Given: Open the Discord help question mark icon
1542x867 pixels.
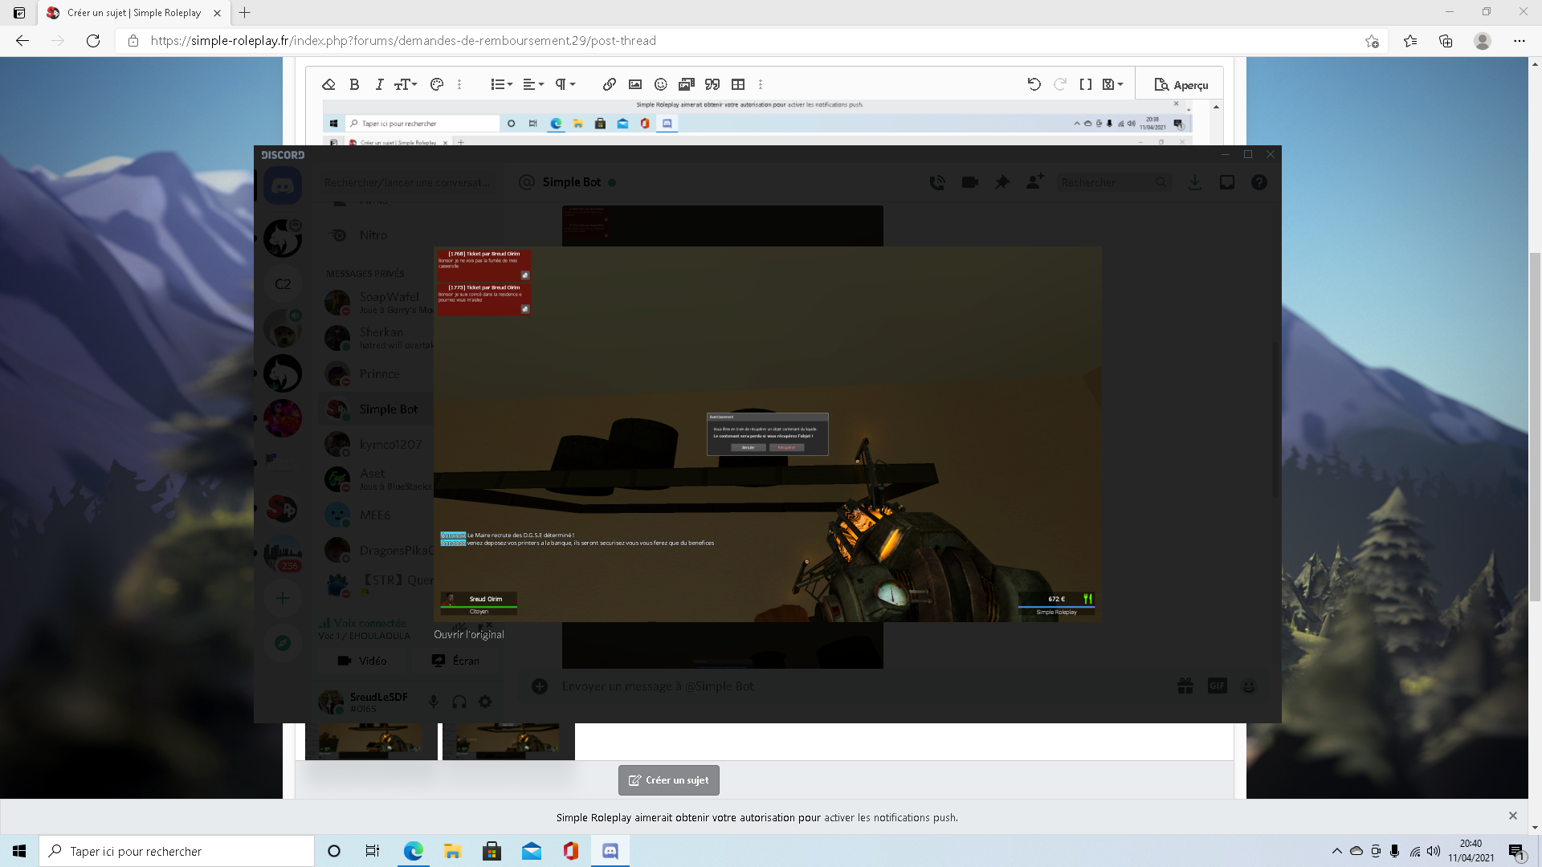Looking at the screenshot, I should [1259, 183].
